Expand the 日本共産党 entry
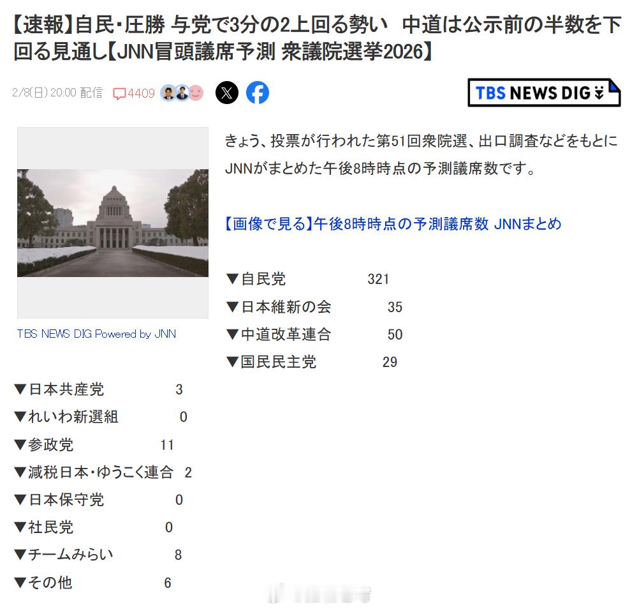The image size is (637, 609). [62, 389]
